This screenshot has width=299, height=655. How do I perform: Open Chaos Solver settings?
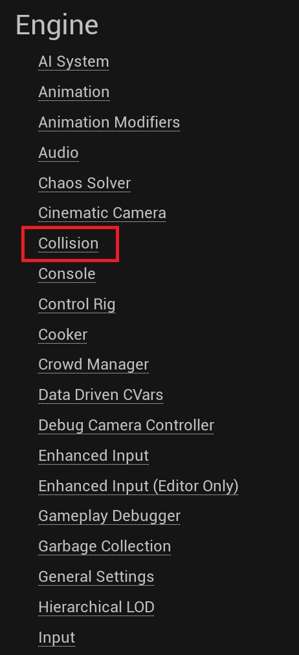pos(84,183)
